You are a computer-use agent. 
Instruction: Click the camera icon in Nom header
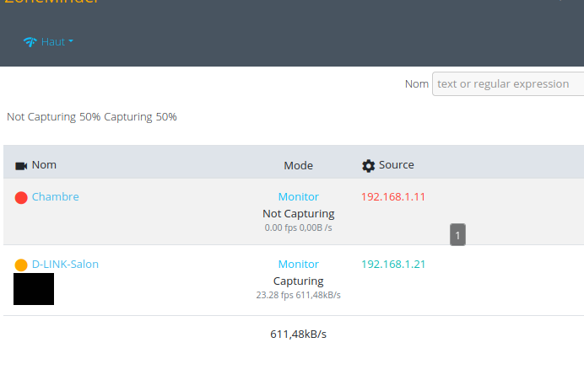pos(21,166)
